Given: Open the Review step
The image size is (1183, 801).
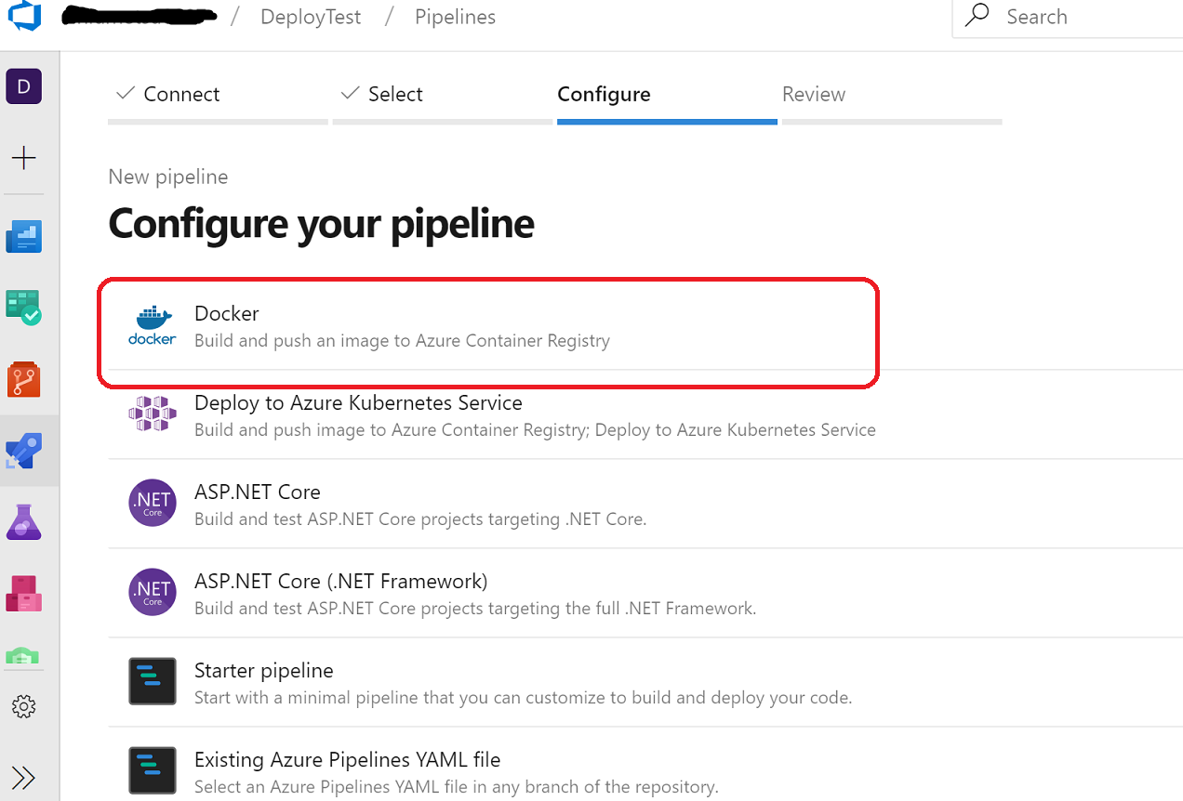Looking at the screenshot, I should pyautogui.click(x=814, y=94).
